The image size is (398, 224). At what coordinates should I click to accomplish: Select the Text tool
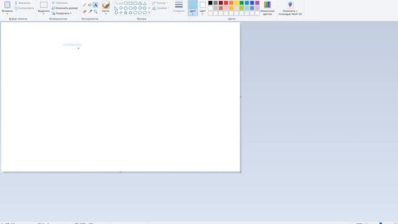95,5
